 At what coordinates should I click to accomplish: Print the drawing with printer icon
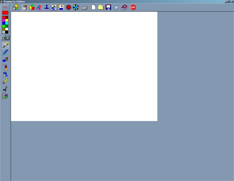[x=85, y=7]
